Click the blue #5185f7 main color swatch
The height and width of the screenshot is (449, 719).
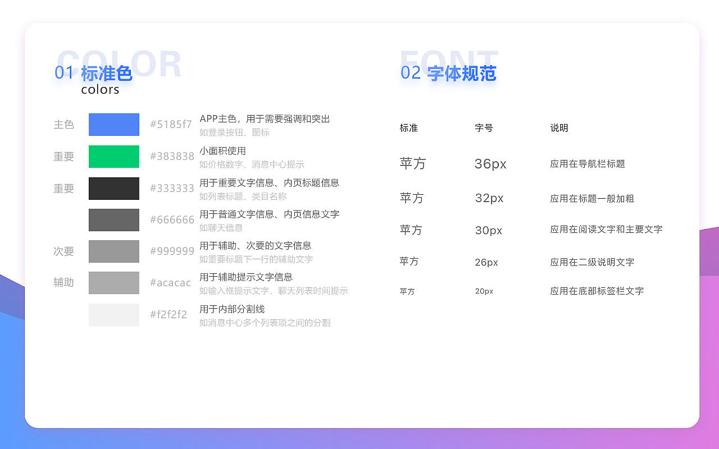tap(114, 125)
